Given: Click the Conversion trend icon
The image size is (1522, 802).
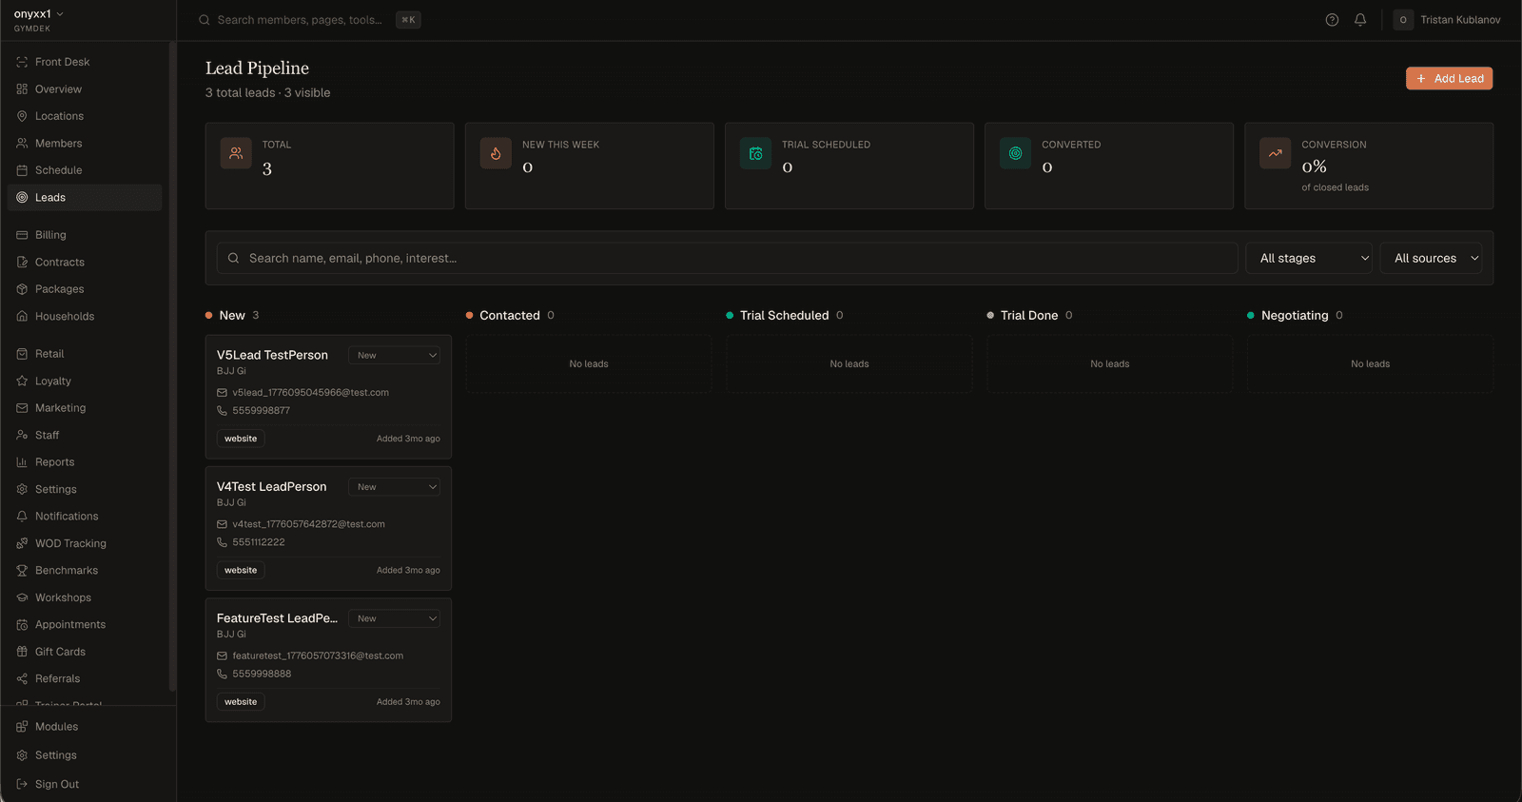Looking at the screenshot, I should pyautogui.click(x=1275, y=153).
